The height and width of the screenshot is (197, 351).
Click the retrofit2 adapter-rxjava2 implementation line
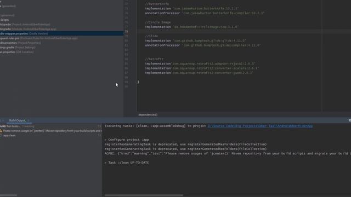click(200, 63)
